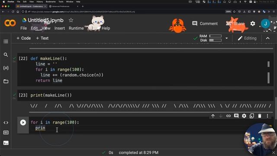Open the Insert menu
277x156 pixels.
coord(60,28)
